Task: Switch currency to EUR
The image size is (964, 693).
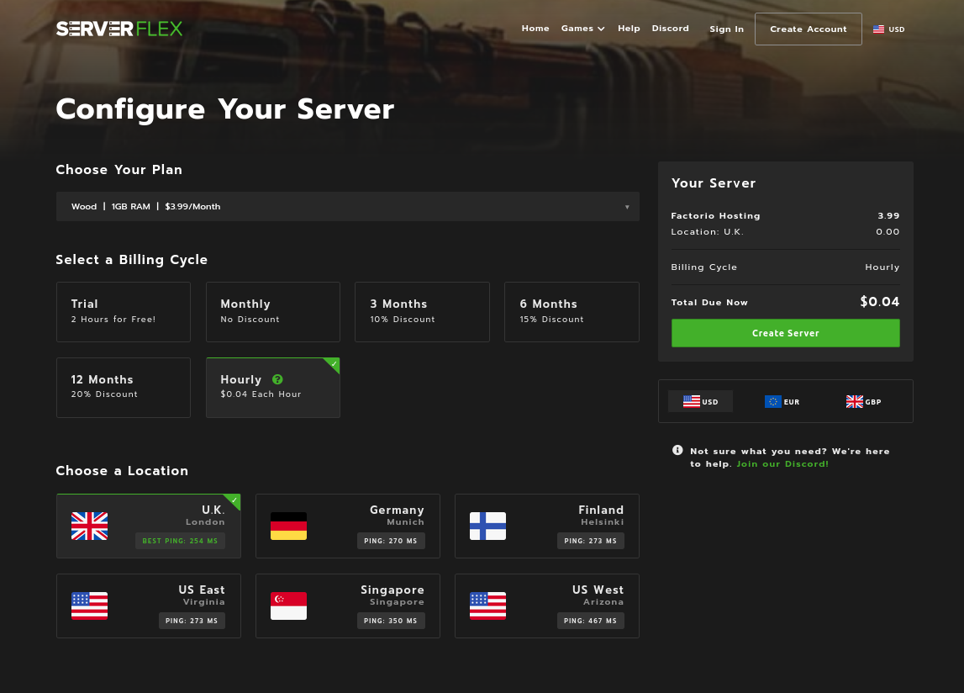Action: coord(782,401)
